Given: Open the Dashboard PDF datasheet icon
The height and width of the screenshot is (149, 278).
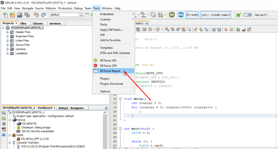Looking at the screenshot, I should click(x=4, y=129).
